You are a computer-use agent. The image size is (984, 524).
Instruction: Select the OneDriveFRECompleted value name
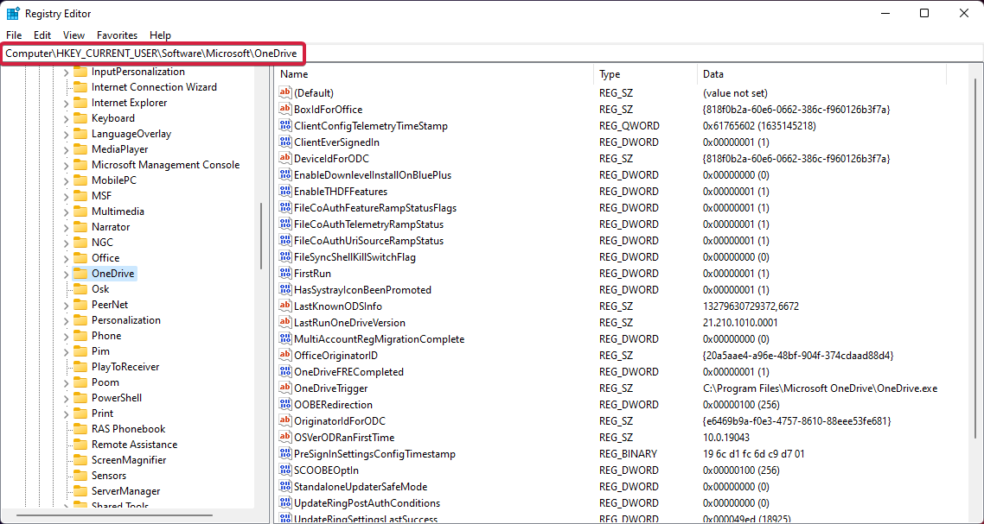point(349,372)
